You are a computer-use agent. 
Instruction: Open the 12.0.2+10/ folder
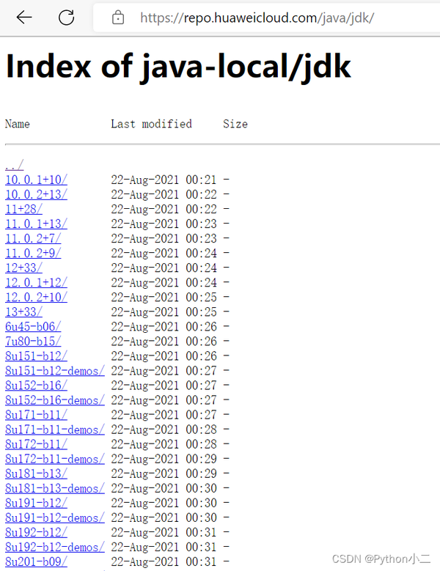pyautogui.click(x=36, y=297)
